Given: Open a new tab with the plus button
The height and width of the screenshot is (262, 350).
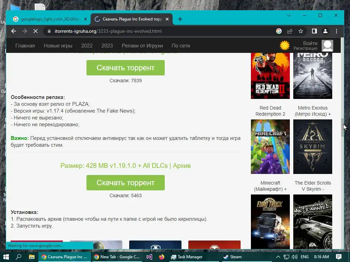Looking at the screenshot, I should [x=180, y=19].
